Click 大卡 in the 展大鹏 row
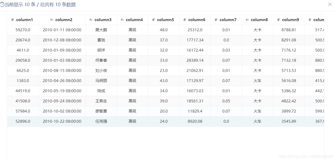Screen dimensions: 335x161 257,30
